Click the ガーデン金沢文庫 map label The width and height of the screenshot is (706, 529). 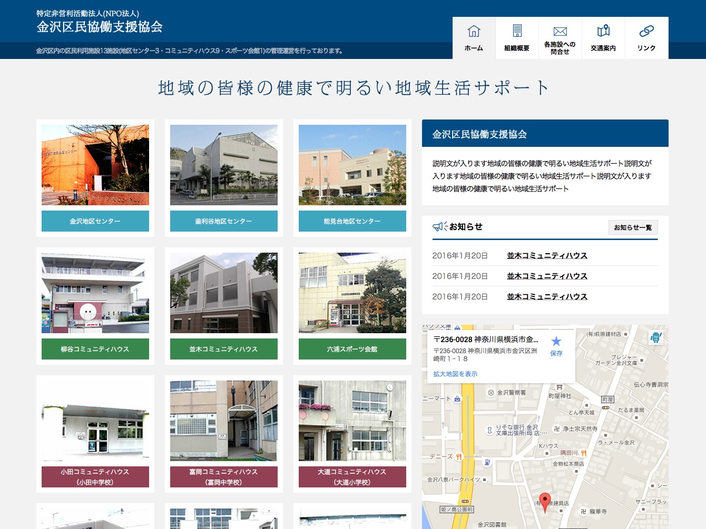[x=616, y=363]
